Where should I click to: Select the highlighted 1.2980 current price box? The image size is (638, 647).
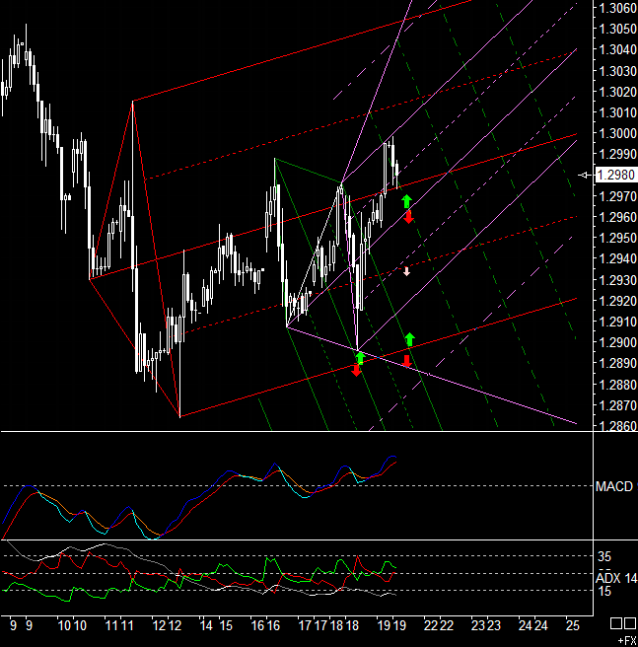click(615, 175)
